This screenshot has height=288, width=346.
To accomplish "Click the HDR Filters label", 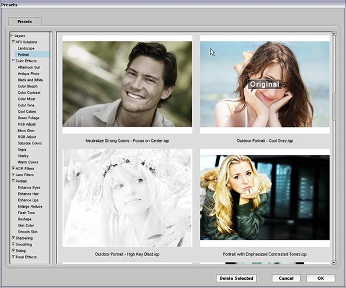I will 24,169.
